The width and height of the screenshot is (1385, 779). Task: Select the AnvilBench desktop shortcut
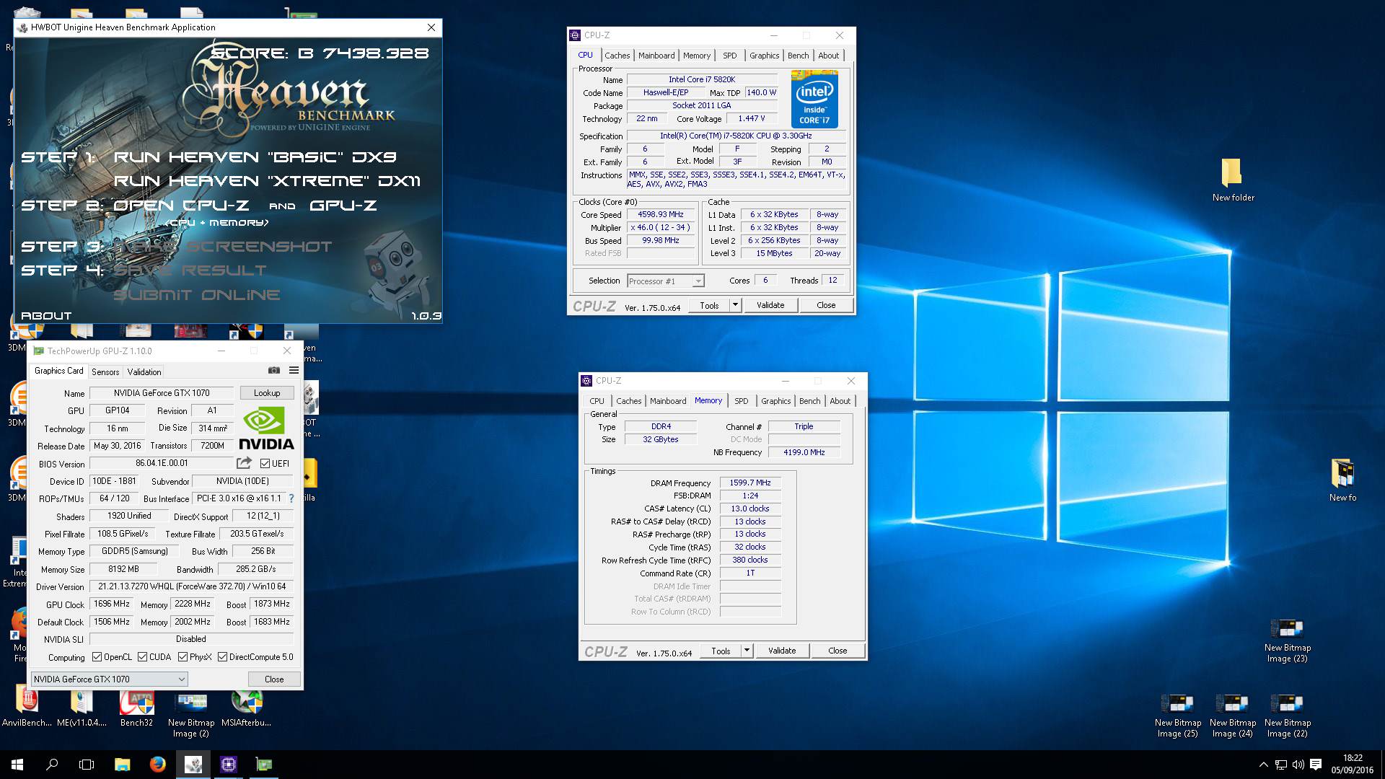(x=27, y=707)
